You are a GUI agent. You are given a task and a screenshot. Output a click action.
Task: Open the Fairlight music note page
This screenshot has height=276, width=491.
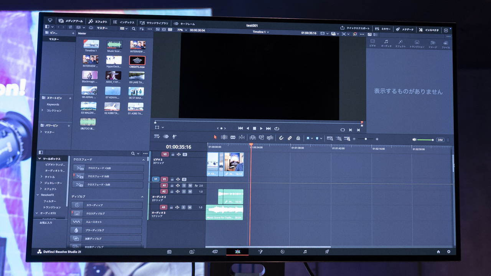[x=305, y=252]
